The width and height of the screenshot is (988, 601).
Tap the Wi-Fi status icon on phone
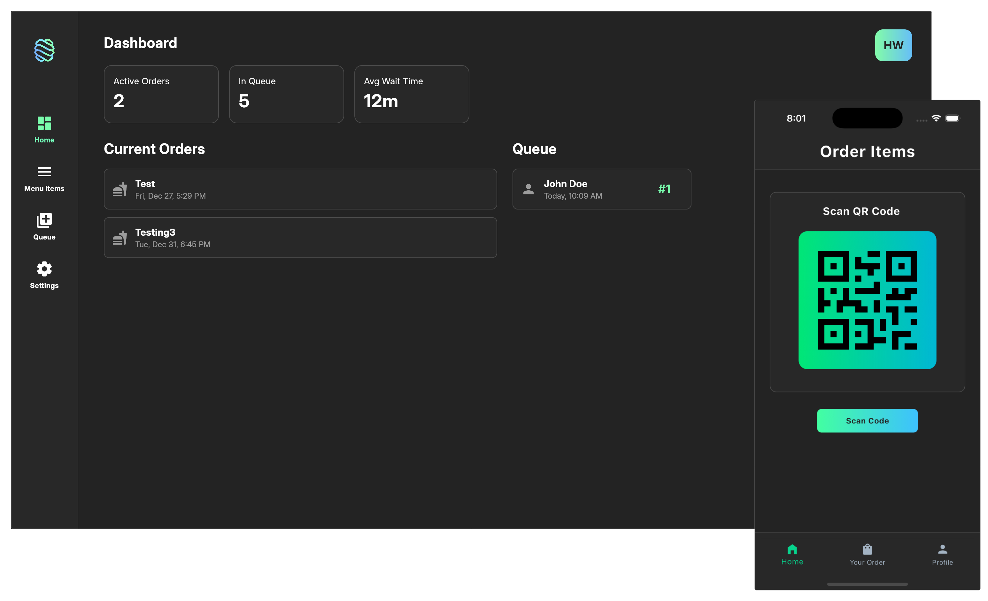(x=936, y=118)
